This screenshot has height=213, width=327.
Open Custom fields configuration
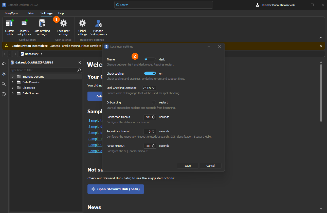pyautogui.click(x=10, y=27)
